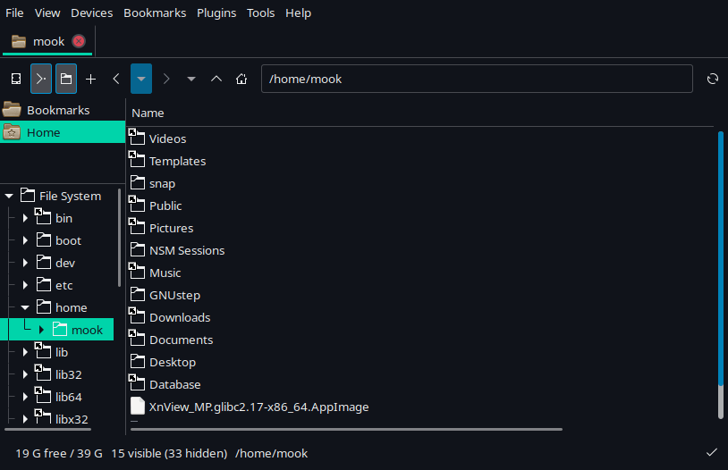
Task: Go to the home folder icon
Action: pyautogui.click(x=241, y=79)
